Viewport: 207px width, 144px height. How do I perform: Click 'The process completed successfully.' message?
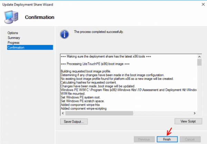(99, 32)
